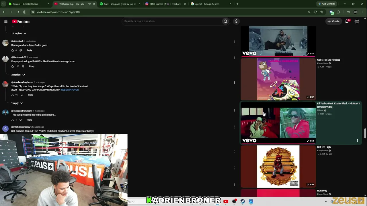
Task: Like the strawberryfrogforever comment
Action: pos(13,95)
